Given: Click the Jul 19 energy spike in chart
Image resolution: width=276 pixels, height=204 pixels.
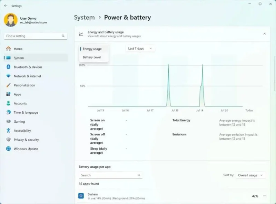Looking at the screenshot, I should pyautogui.click(x=202, y=85).
